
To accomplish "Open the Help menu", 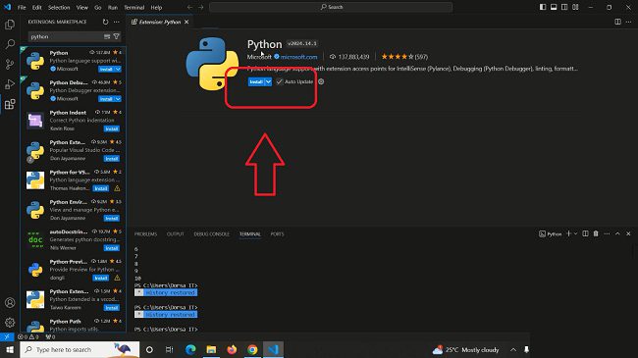I will pyautogui.click(x=156, y=7).
